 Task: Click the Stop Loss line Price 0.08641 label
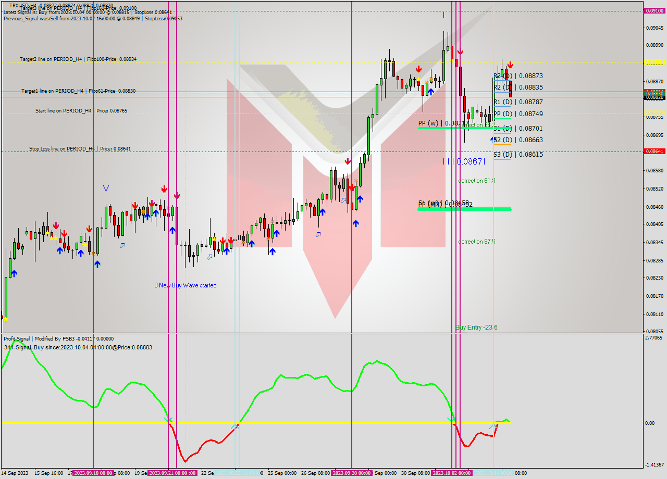click(80, 149)
